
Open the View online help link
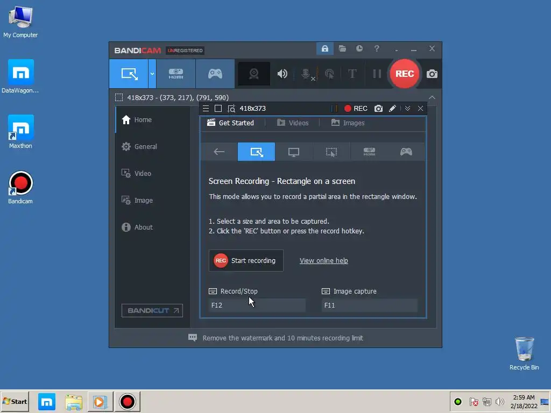pos(323,261)
